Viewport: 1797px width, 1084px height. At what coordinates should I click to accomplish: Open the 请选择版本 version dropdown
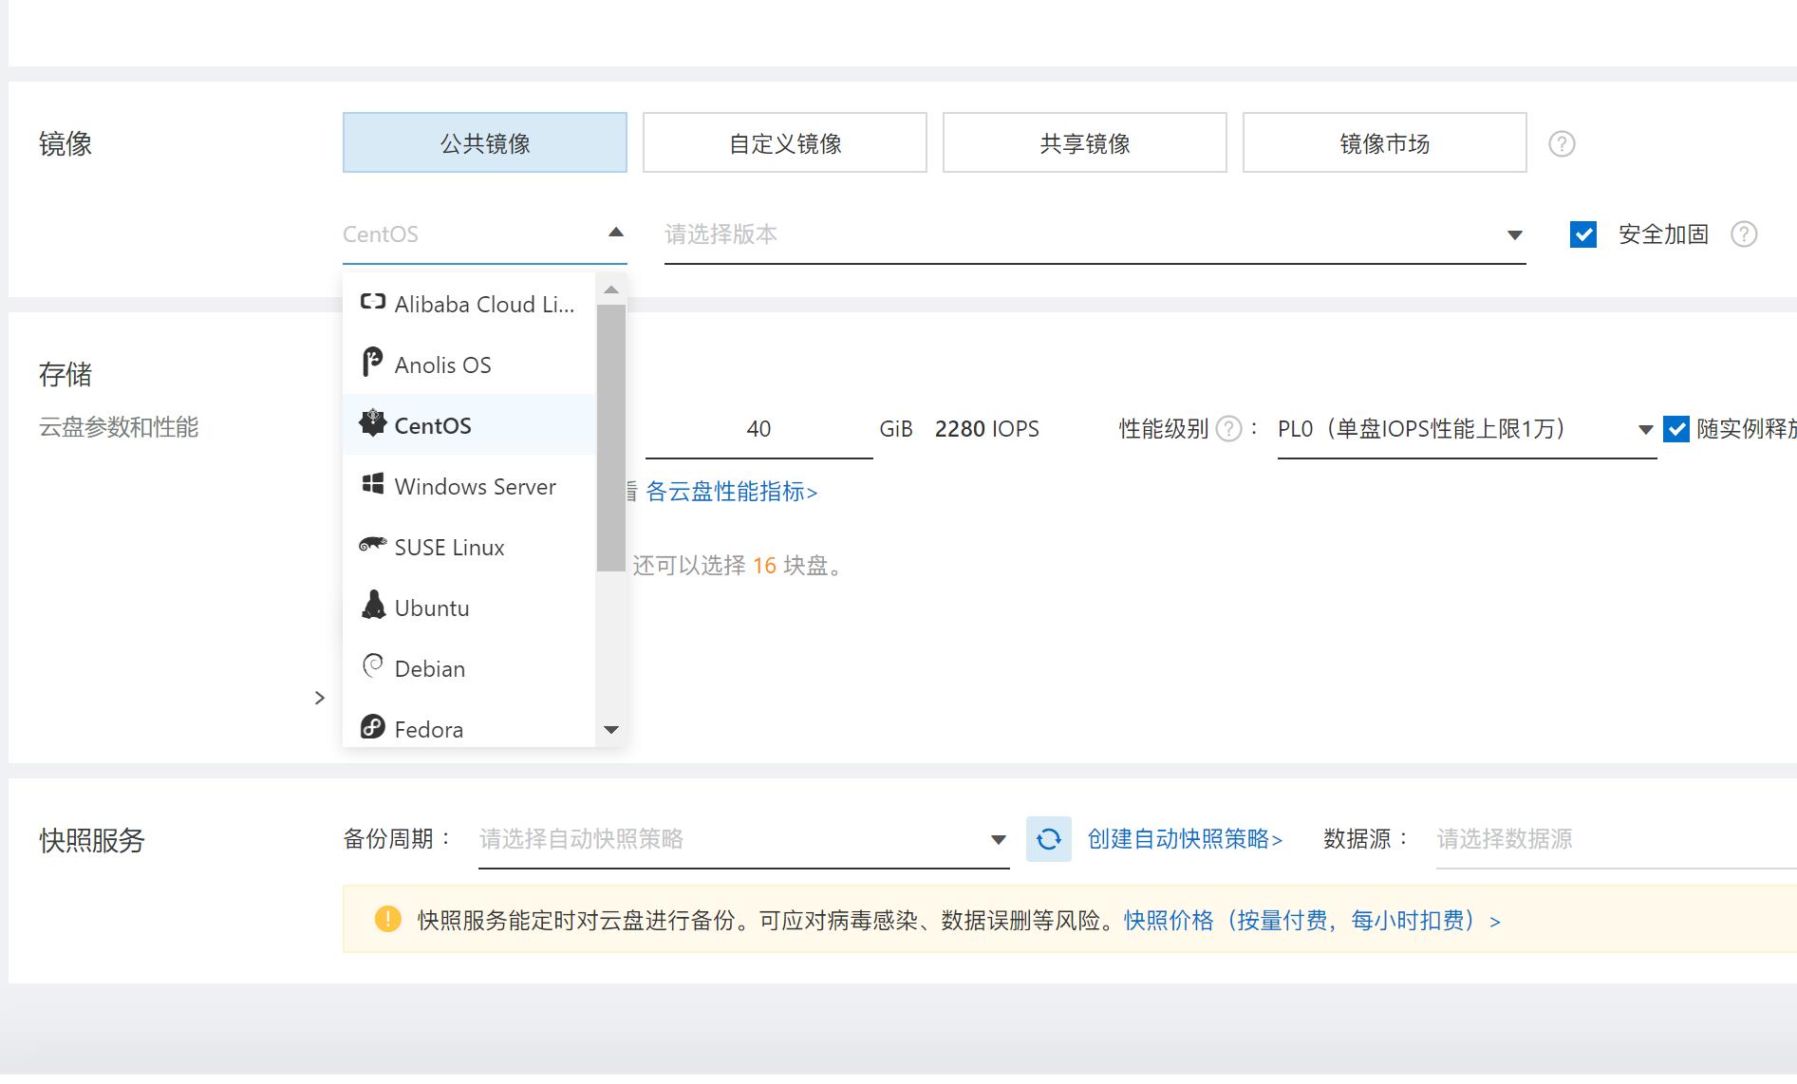click(1094, 234)
